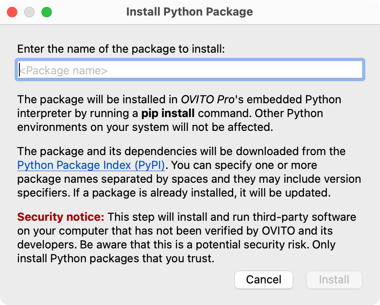Click the greyed-out Install button
380x305 pixels.
coord(334,280)
